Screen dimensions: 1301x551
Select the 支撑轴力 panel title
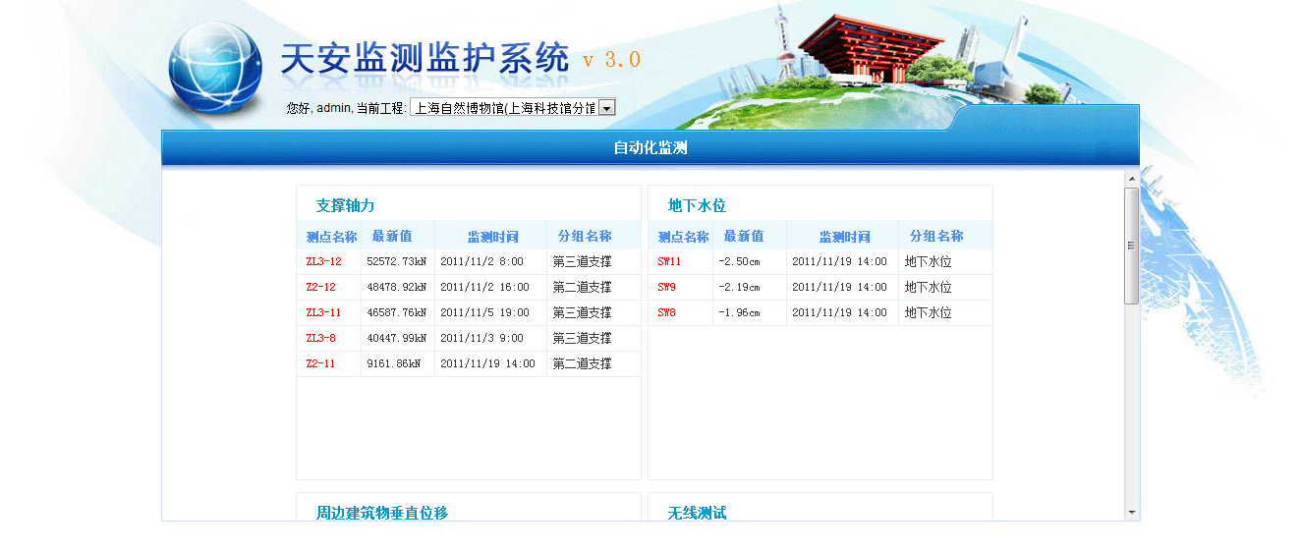click(345, 206)
